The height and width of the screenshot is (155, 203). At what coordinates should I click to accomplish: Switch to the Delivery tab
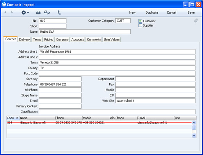24,39
